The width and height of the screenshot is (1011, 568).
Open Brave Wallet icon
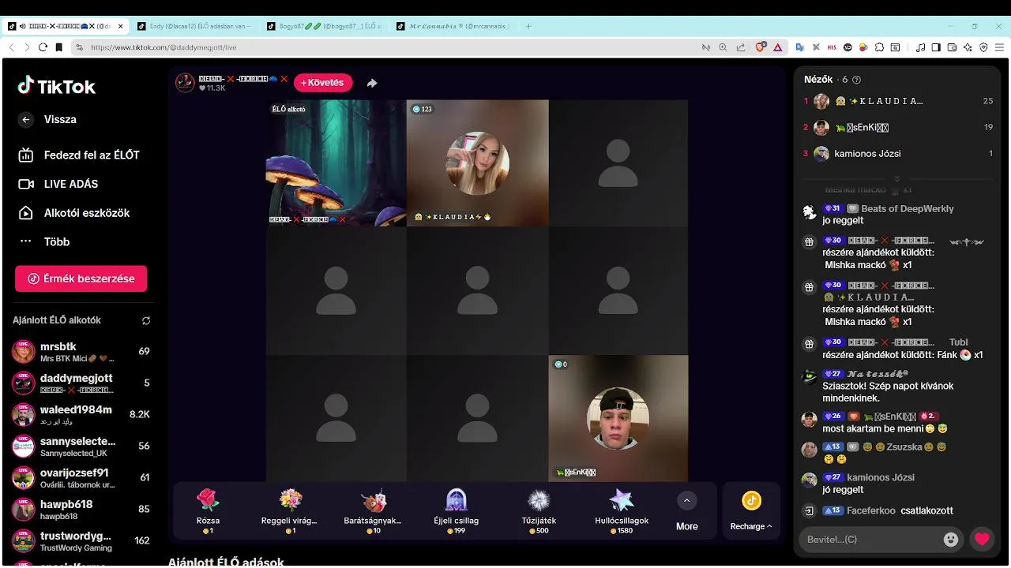(x=952, y=47)
